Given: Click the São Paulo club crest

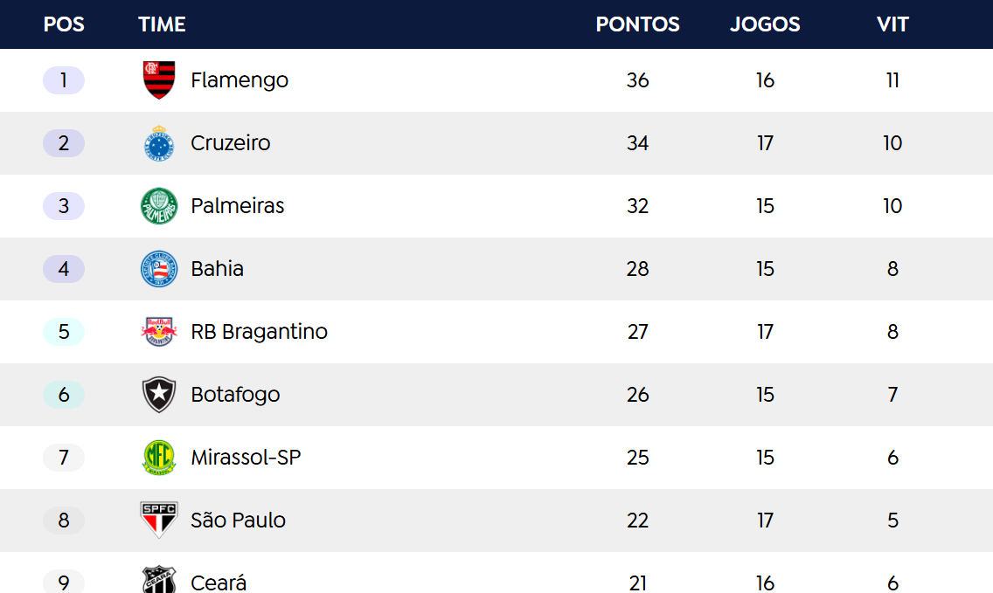Looking at the screenshot, I should [x=159, y=521].
